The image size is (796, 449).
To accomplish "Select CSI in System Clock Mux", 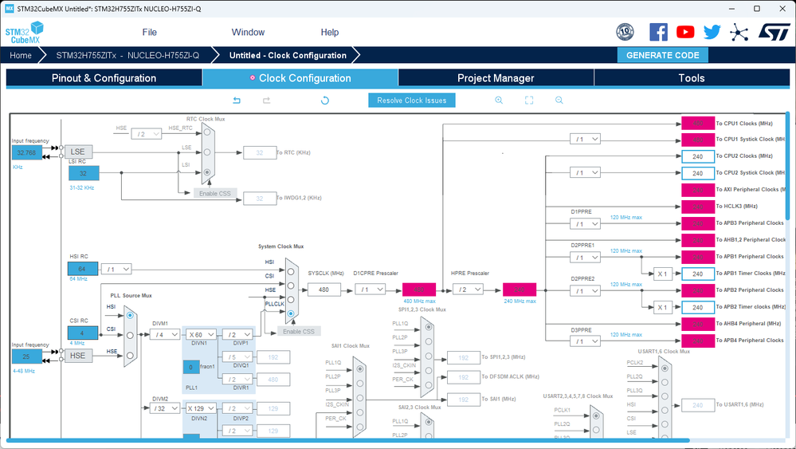I will coord(291,286).
